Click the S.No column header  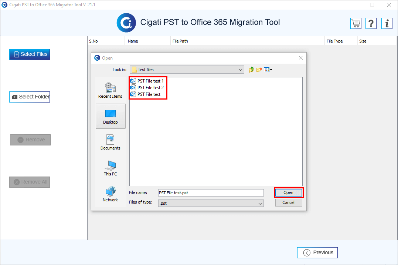(106, 41)
